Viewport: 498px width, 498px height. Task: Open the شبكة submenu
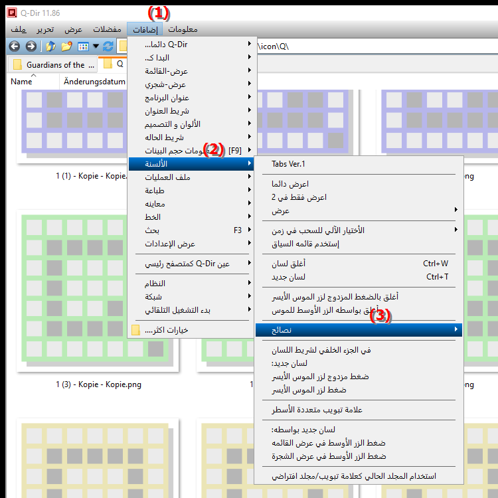192,297
